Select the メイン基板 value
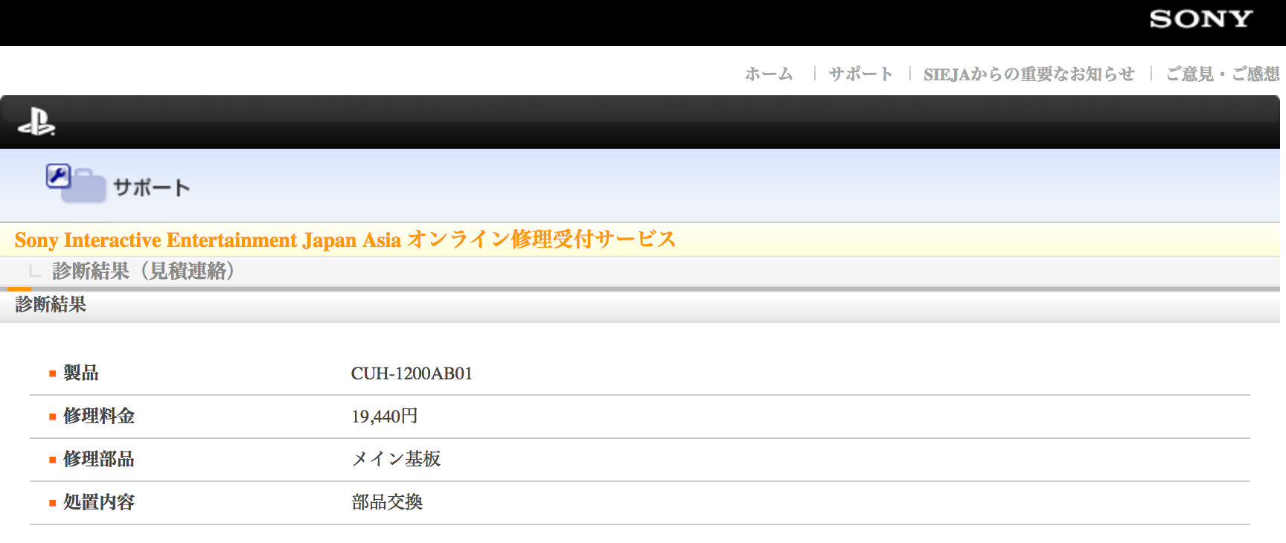This screenshot has height=543, width=1286. point(396,459)
